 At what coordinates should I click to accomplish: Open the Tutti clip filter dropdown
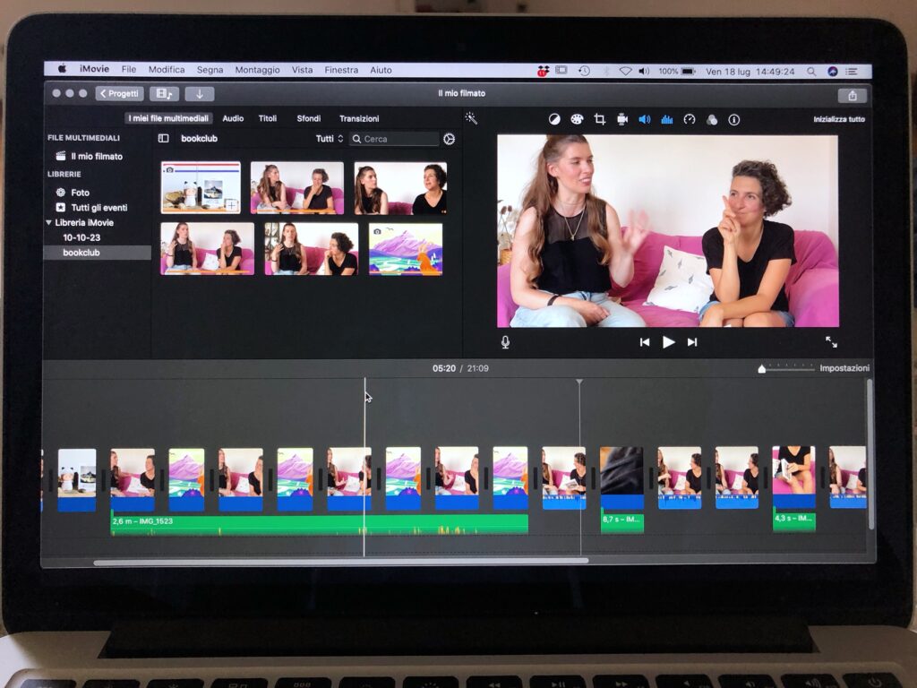click(x=330, y=139)
